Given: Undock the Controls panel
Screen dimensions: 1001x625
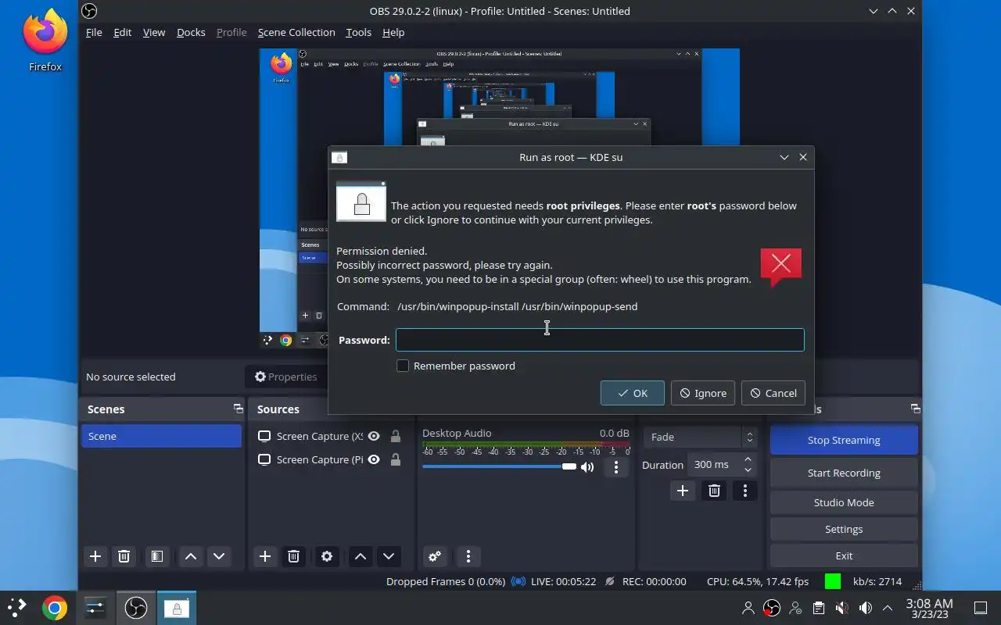Looking at the screenshot, I should (915, 409).
